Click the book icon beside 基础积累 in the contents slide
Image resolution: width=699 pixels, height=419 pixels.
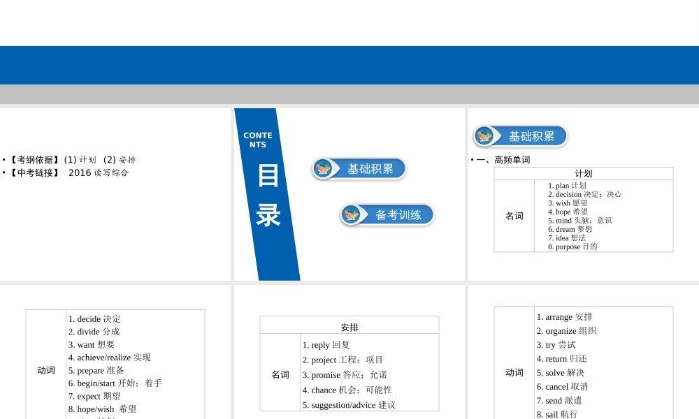coord(323,169)
